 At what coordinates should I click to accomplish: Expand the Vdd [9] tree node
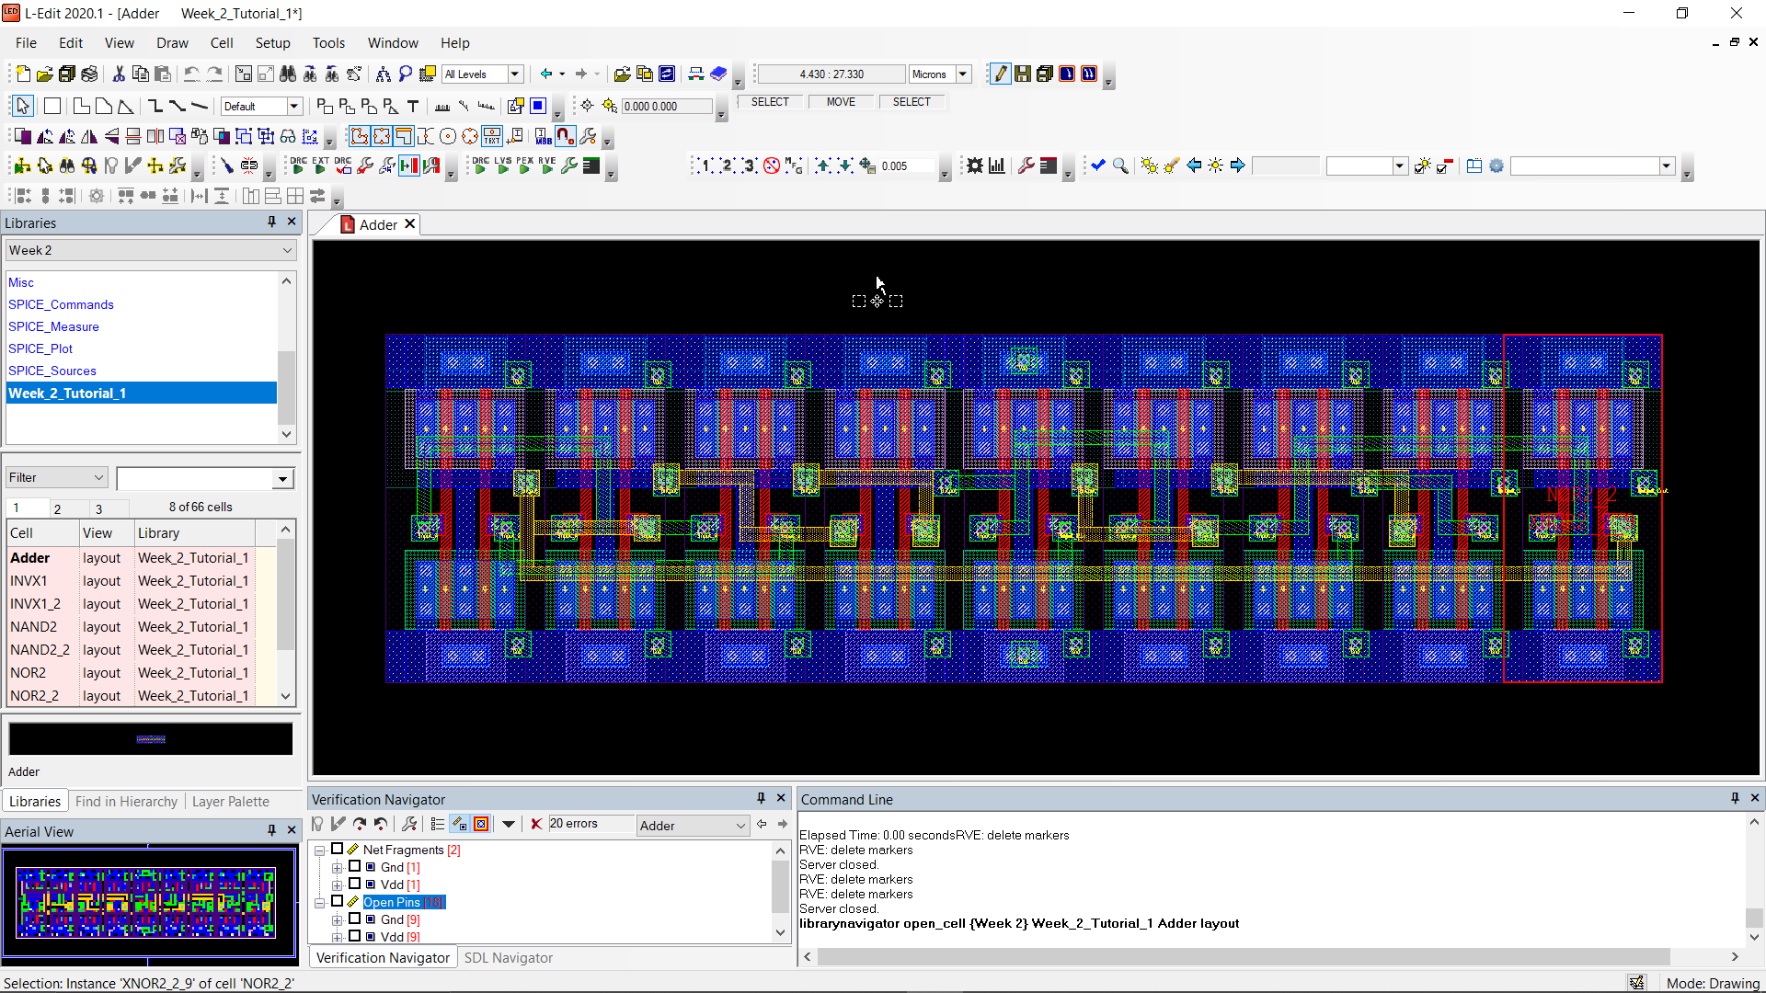click(337, 936)
